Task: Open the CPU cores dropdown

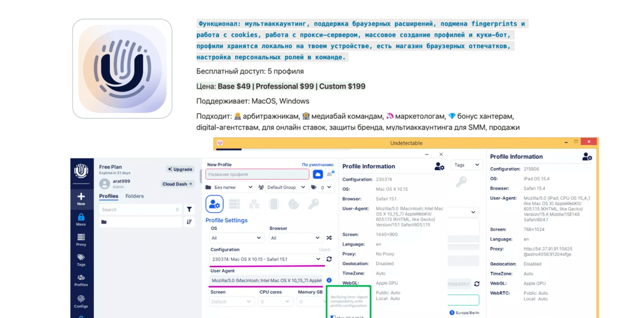Action: [276, 301]
